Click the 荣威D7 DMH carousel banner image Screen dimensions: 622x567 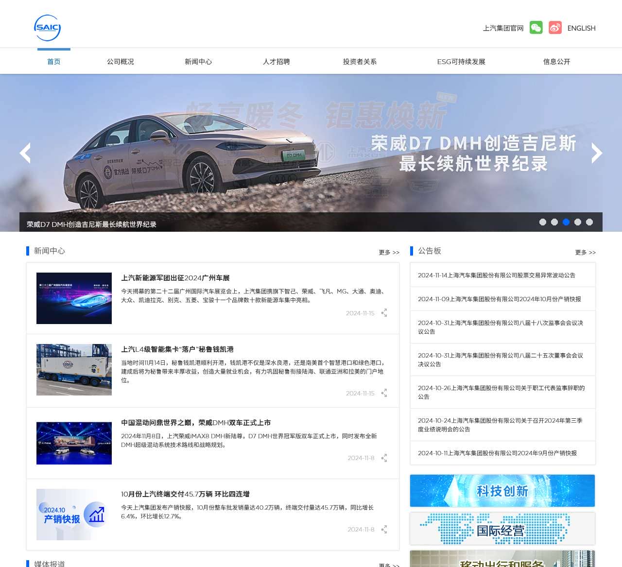(311, 153)
